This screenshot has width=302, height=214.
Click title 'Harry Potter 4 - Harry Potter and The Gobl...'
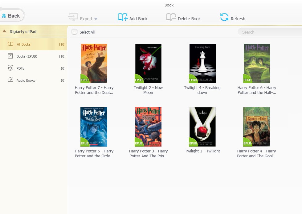(x=256, y=154)
